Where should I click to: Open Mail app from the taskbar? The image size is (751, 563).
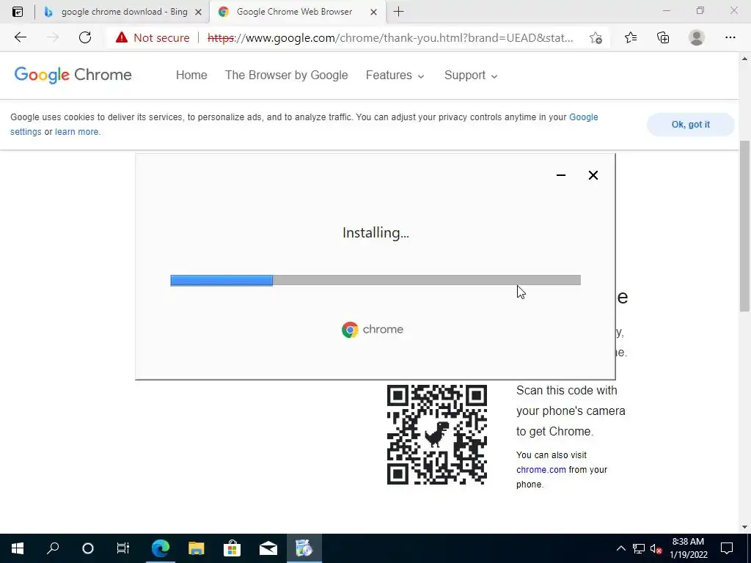[268, 548]
